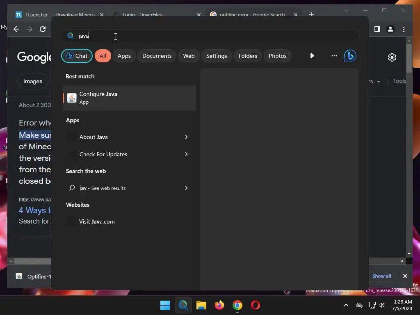Click the magnifier icon in search box
Screen dimensions: 420x315
coord(70,36)
